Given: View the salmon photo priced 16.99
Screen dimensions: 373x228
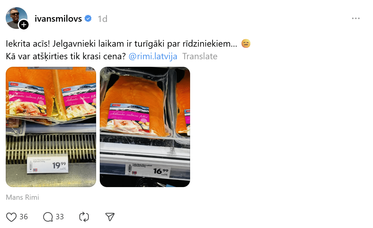Looking at the screenshot, I should 145,127.
